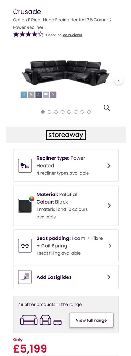Expand the Seat padding options chevron
Screen dimensions: 131x356
[110, 246]
